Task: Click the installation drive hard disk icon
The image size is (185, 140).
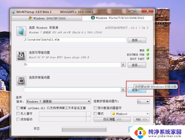Action: [x=21, y=81]
